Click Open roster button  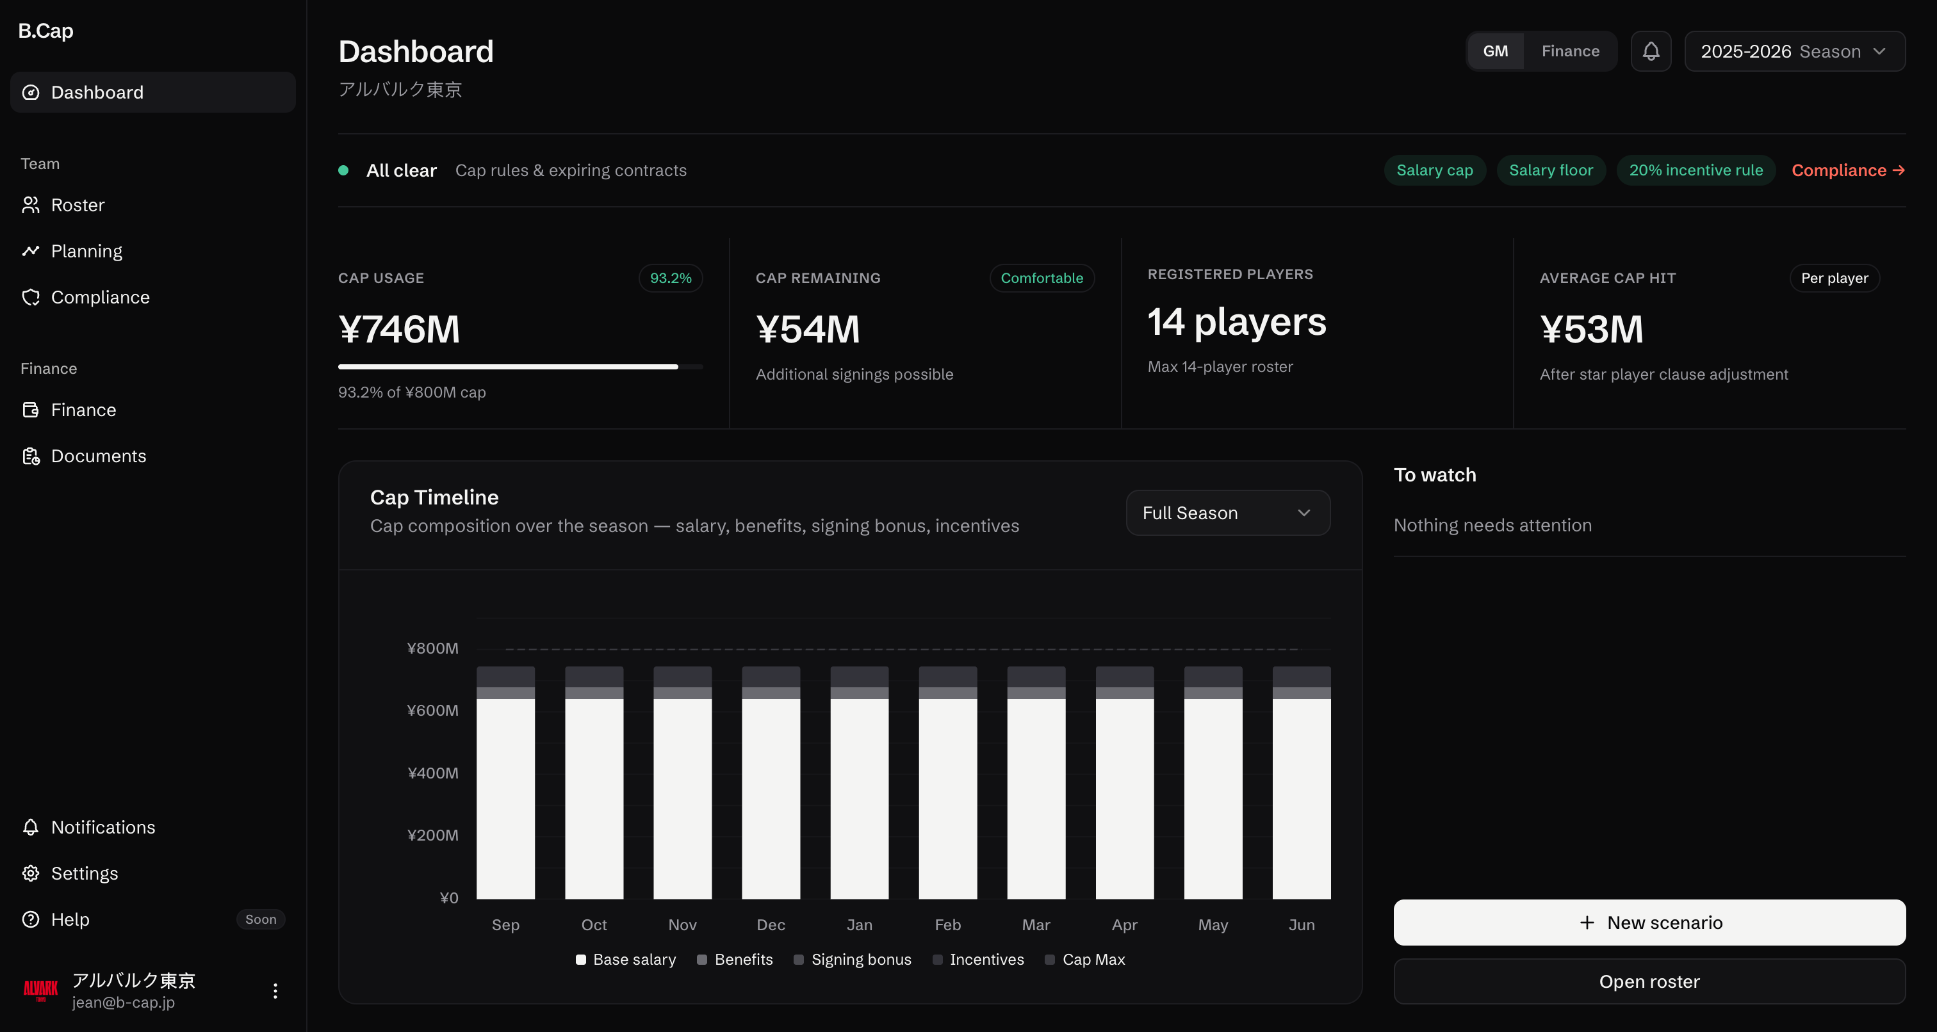point(1649,981)
